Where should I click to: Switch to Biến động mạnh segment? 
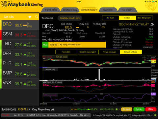tap(144, 18)
